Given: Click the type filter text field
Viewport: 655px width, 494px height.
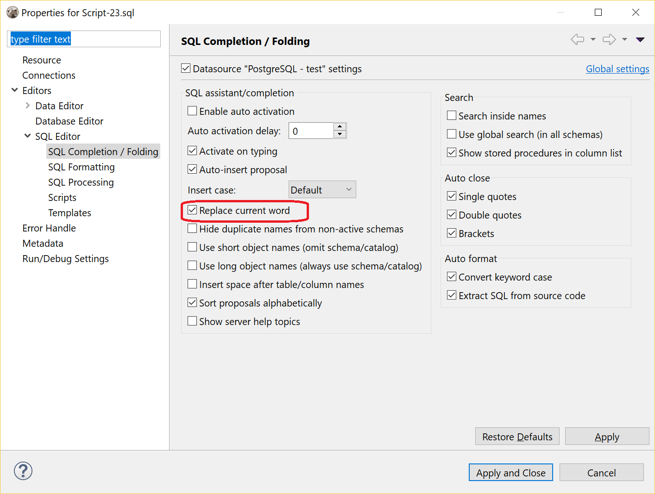Looking at the screenshot, I should (x=83, y=39).
